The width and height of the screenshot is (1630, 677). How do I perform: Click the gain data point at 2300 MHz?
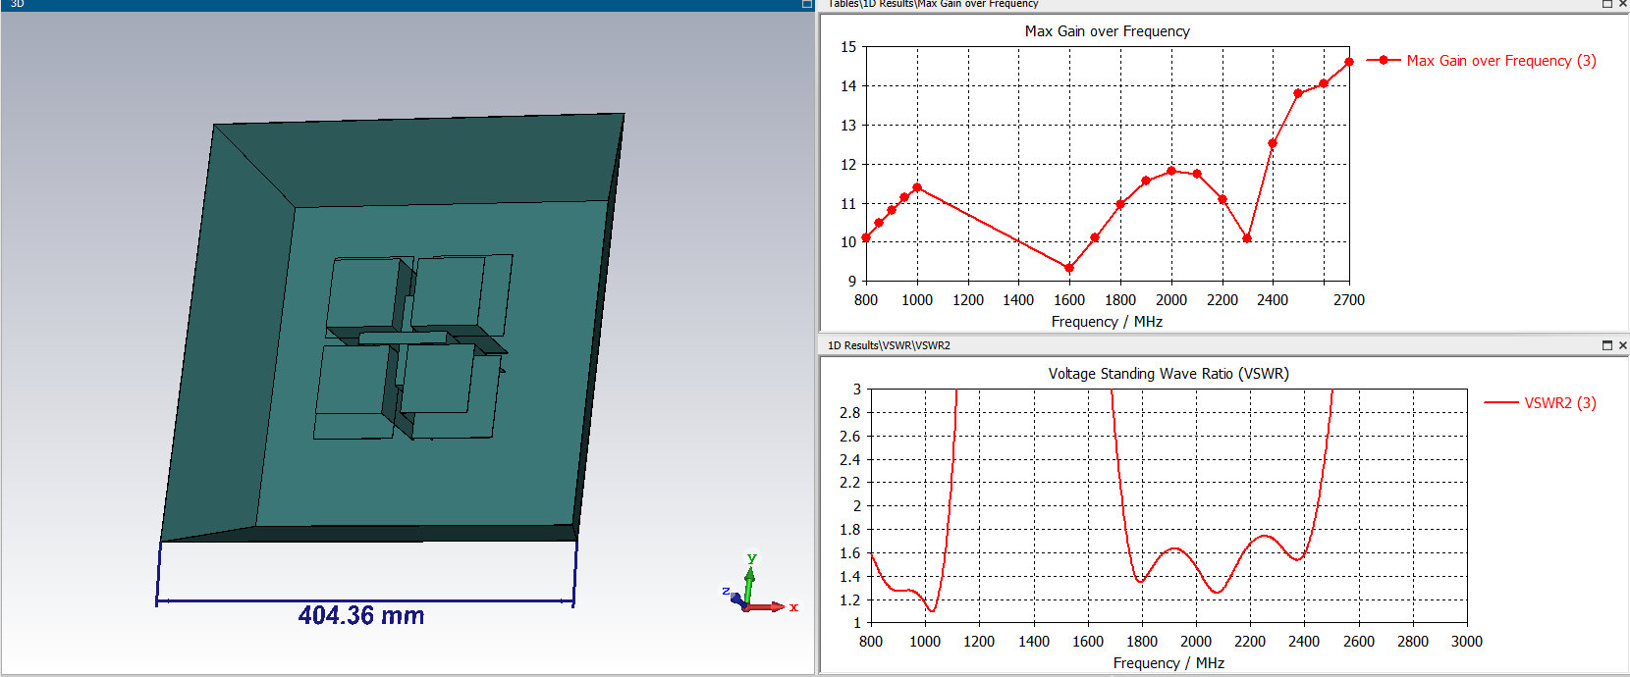point(1247,238)
